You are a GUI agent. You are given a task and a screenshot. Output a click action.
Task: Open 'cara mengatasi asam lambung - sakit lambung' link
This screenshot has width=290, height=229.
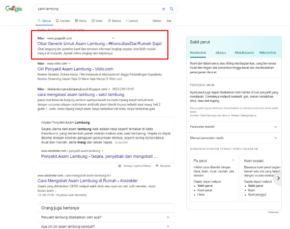[81, 95]
